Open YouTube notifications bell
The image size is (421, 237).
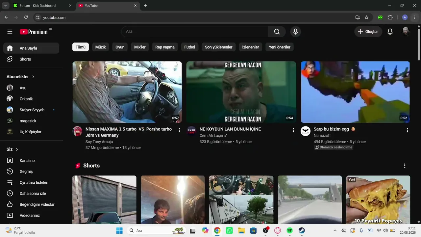(390, 32)
